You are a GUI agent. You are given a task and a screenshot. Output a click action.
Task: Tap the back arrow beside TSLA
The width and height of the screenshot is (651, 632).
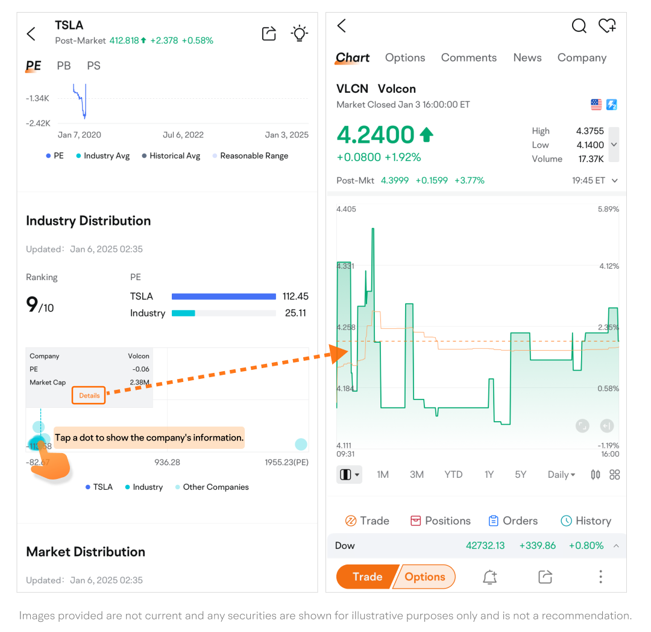(31, 34)
